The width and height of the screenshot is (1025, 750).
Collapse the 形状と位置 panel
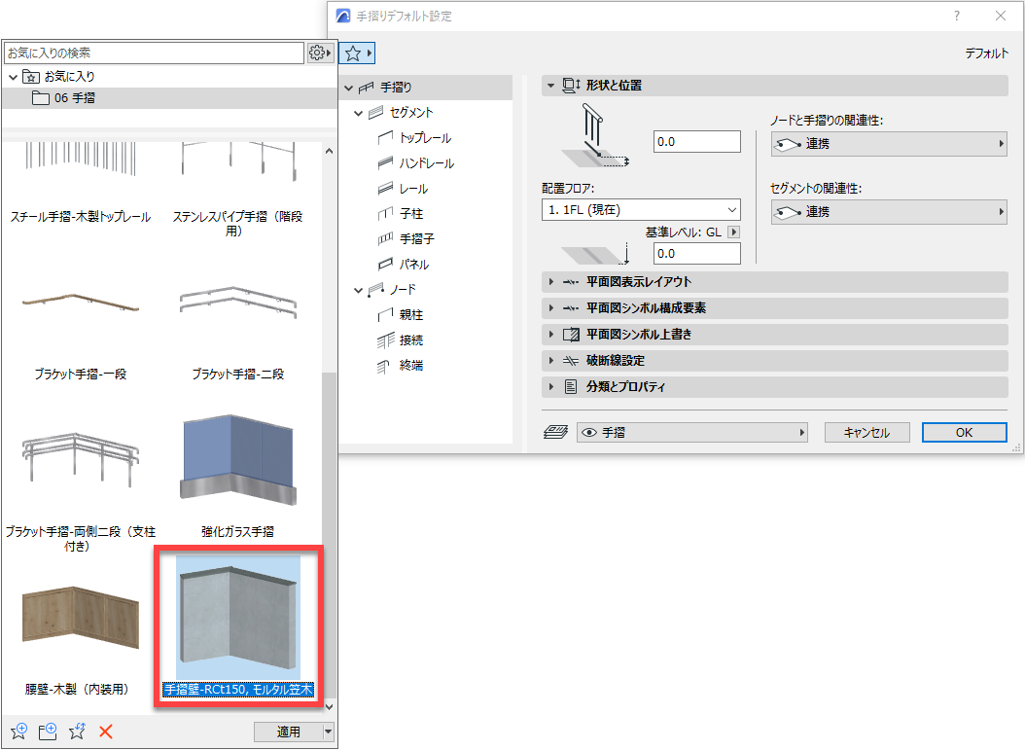[x=550, y=86]
